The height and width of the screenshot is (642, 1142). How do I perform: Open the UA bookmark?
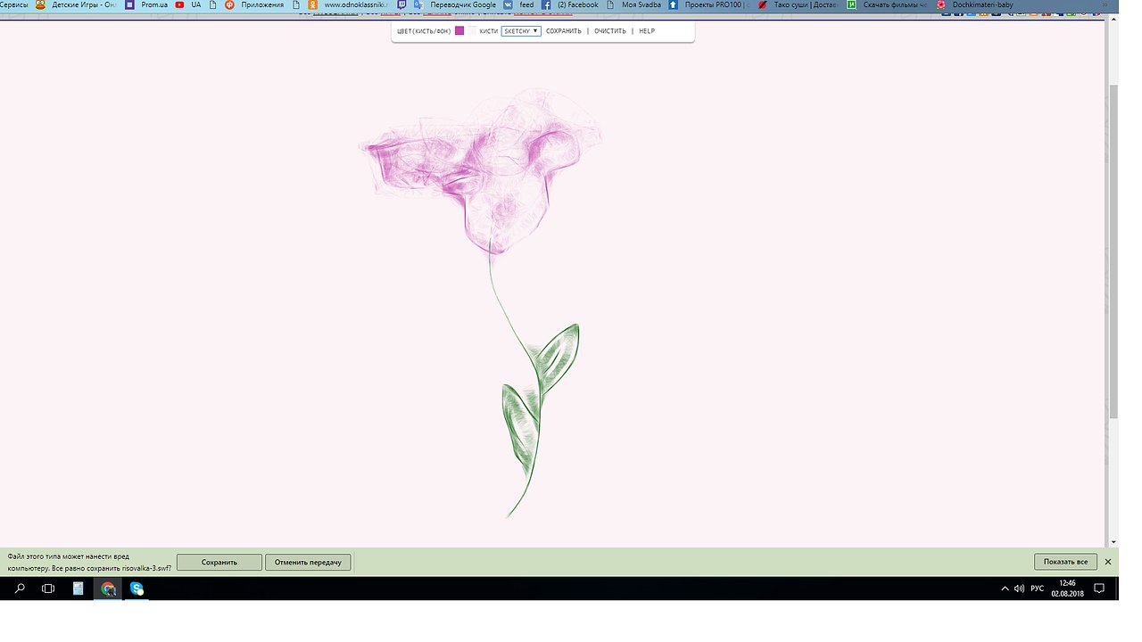195,4
